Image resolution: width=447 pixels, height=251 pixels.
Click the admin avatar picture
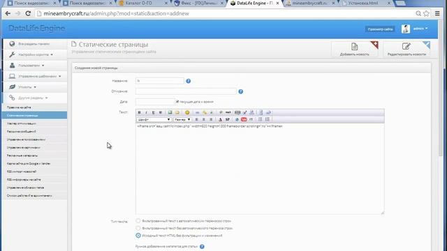coord(406,29)
